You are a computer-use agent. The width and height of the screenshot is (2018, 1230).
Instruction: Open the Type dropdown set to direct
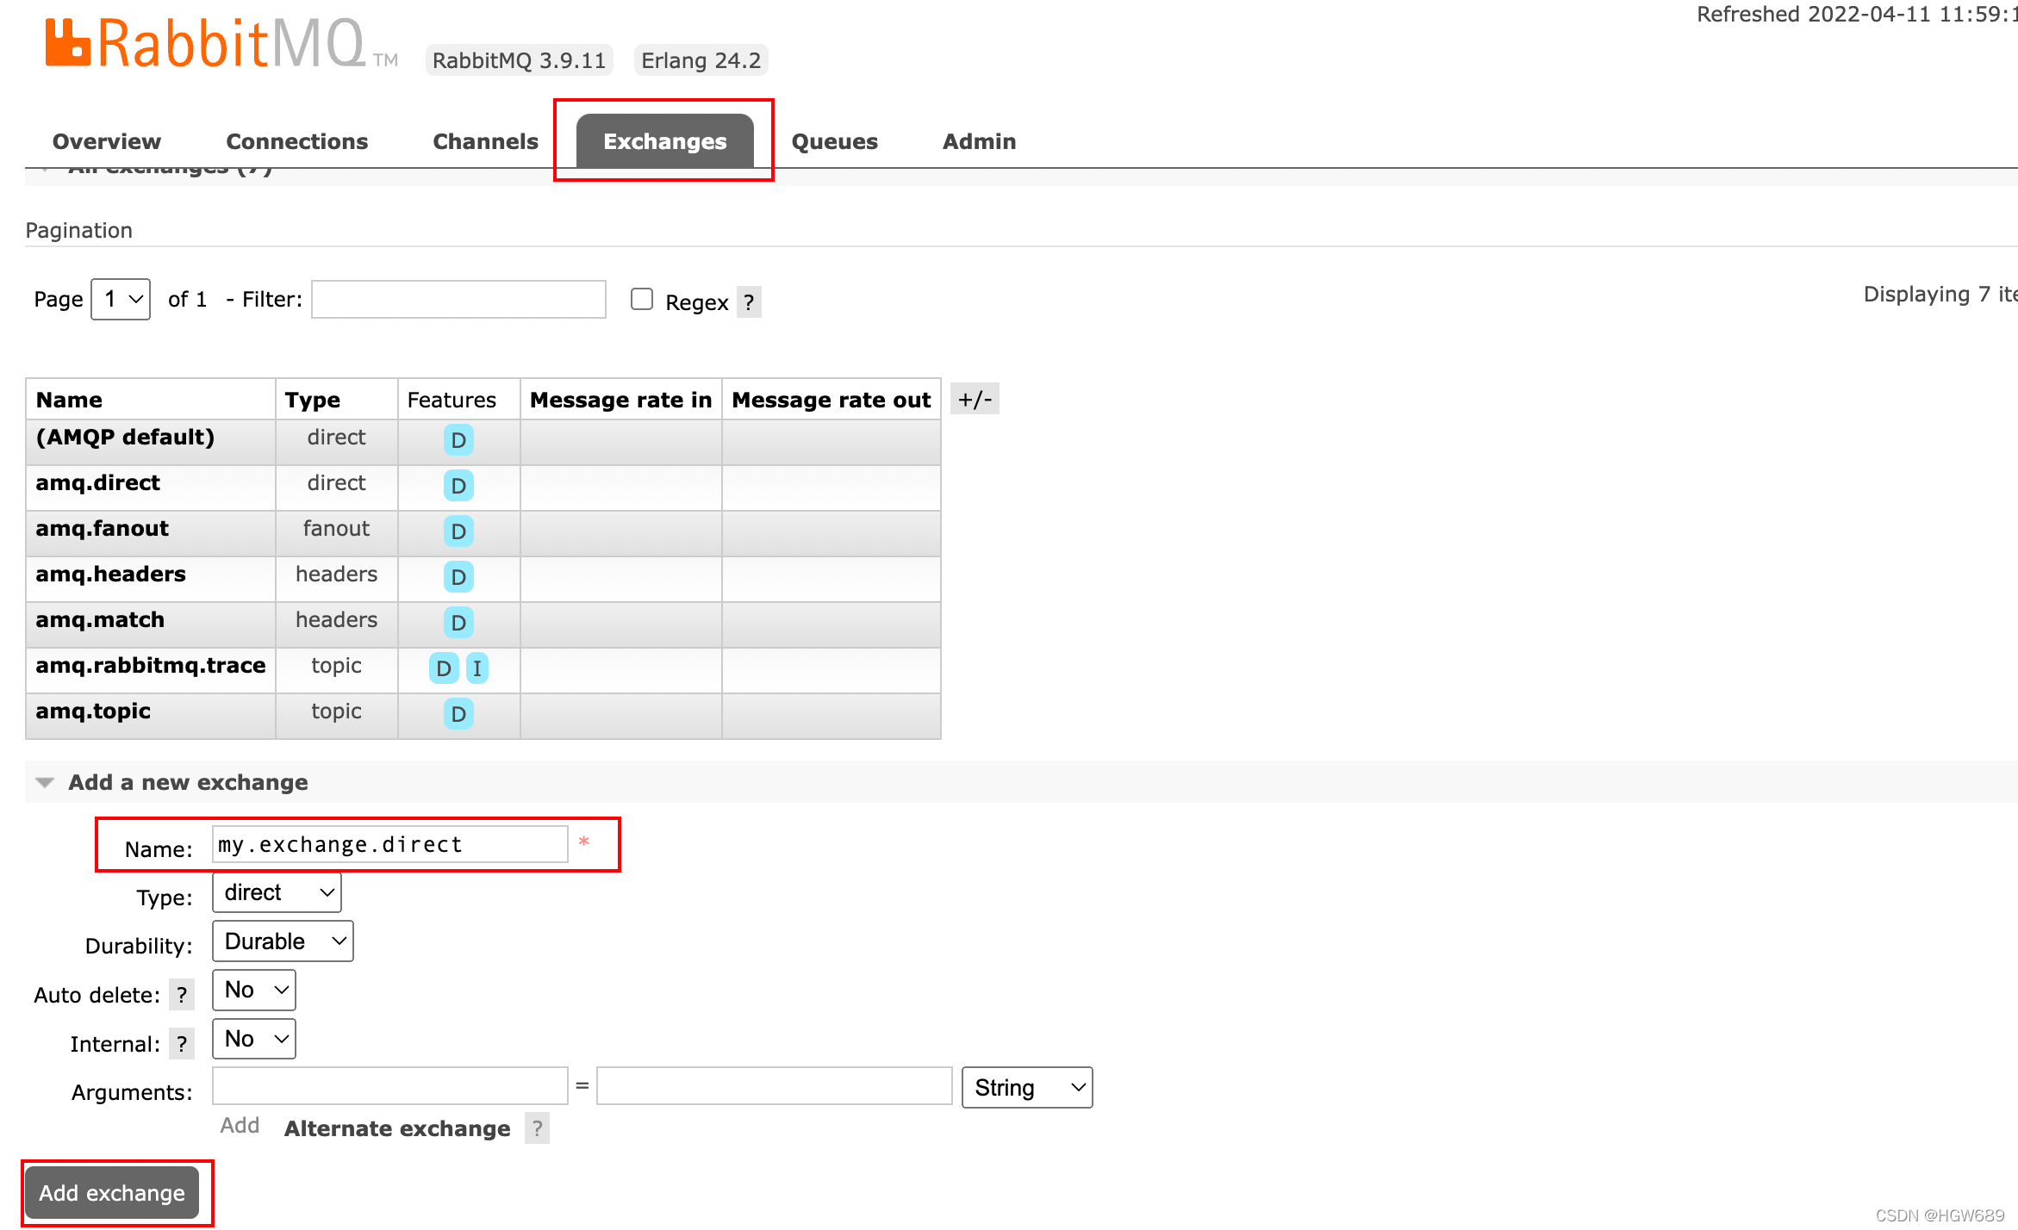click(x=277, y=892)
